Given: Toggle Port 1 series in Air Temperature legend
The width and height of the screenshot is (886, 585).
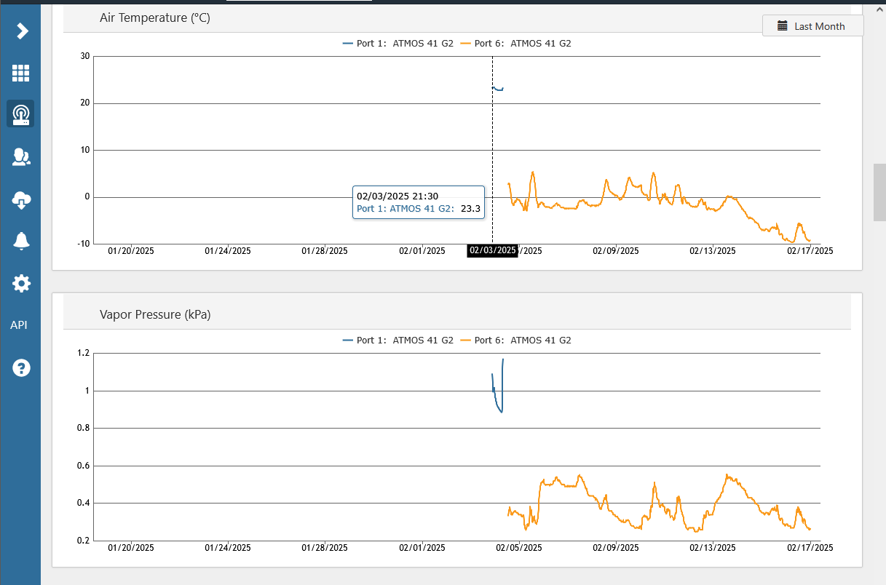Looking at the screenshot, I should [398, 44].
